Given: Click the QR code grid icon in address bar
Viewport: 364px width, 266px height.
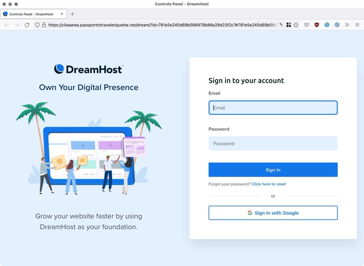Looking at the screenshot, I should point(289,25).
